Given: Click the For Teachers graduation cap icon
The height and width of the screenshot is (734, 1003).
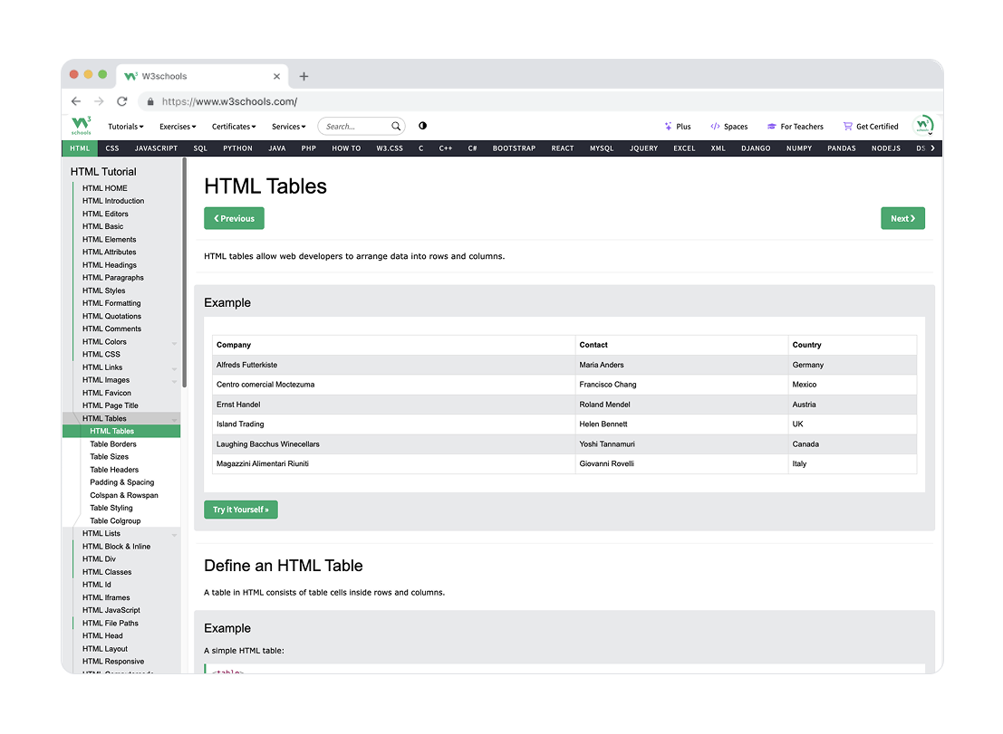Looking at the screenshot, I should 772,127.
